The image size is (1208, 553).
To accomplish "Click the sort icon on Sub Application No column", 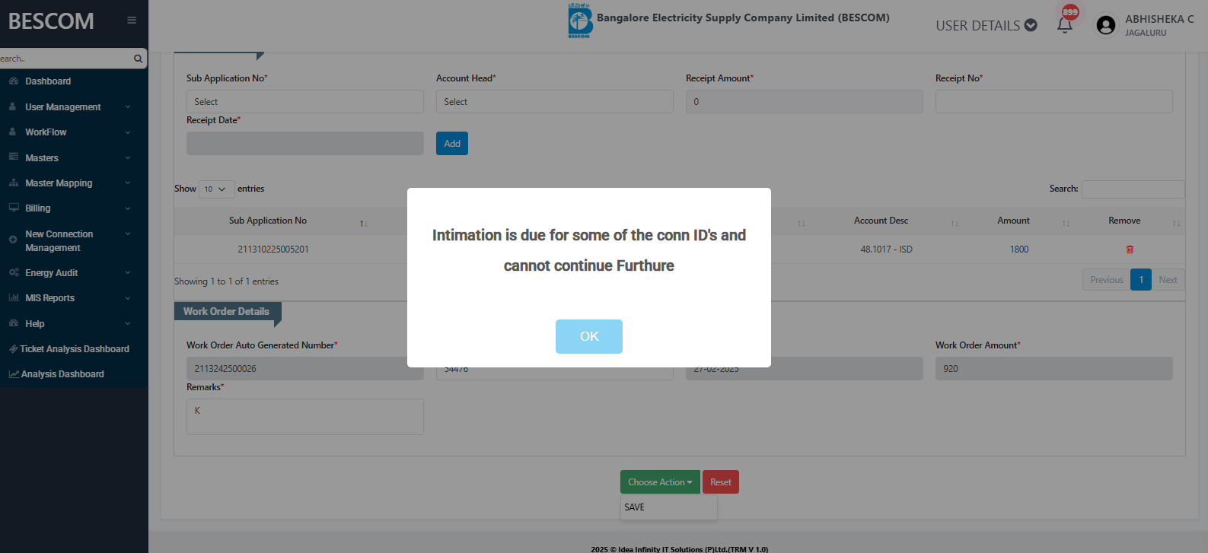I will (x=364, y=223).
